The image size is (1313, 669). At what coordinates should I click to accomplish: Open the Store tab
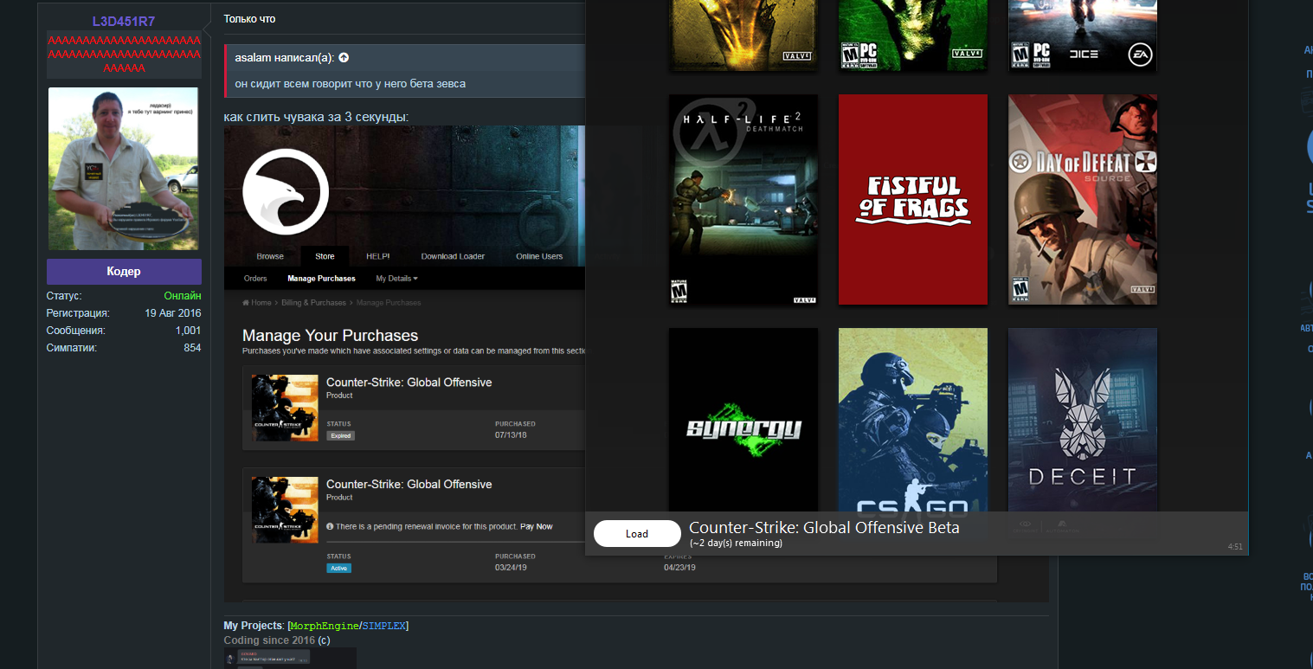pos(325,256)
